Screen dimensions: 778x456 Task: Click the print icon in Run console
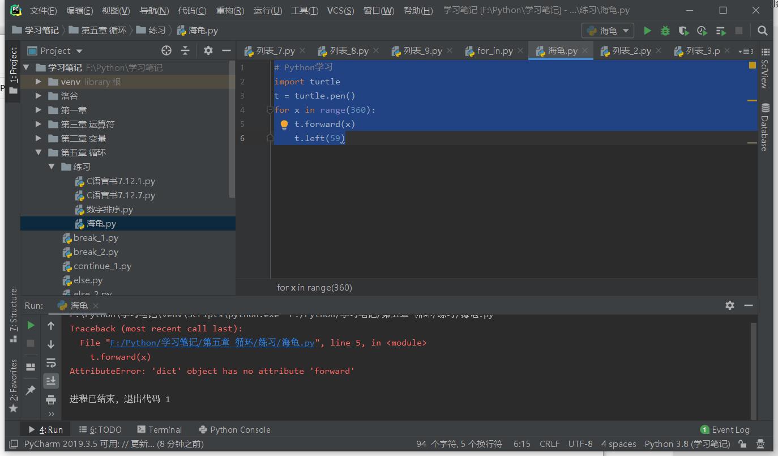click(51, 400)
